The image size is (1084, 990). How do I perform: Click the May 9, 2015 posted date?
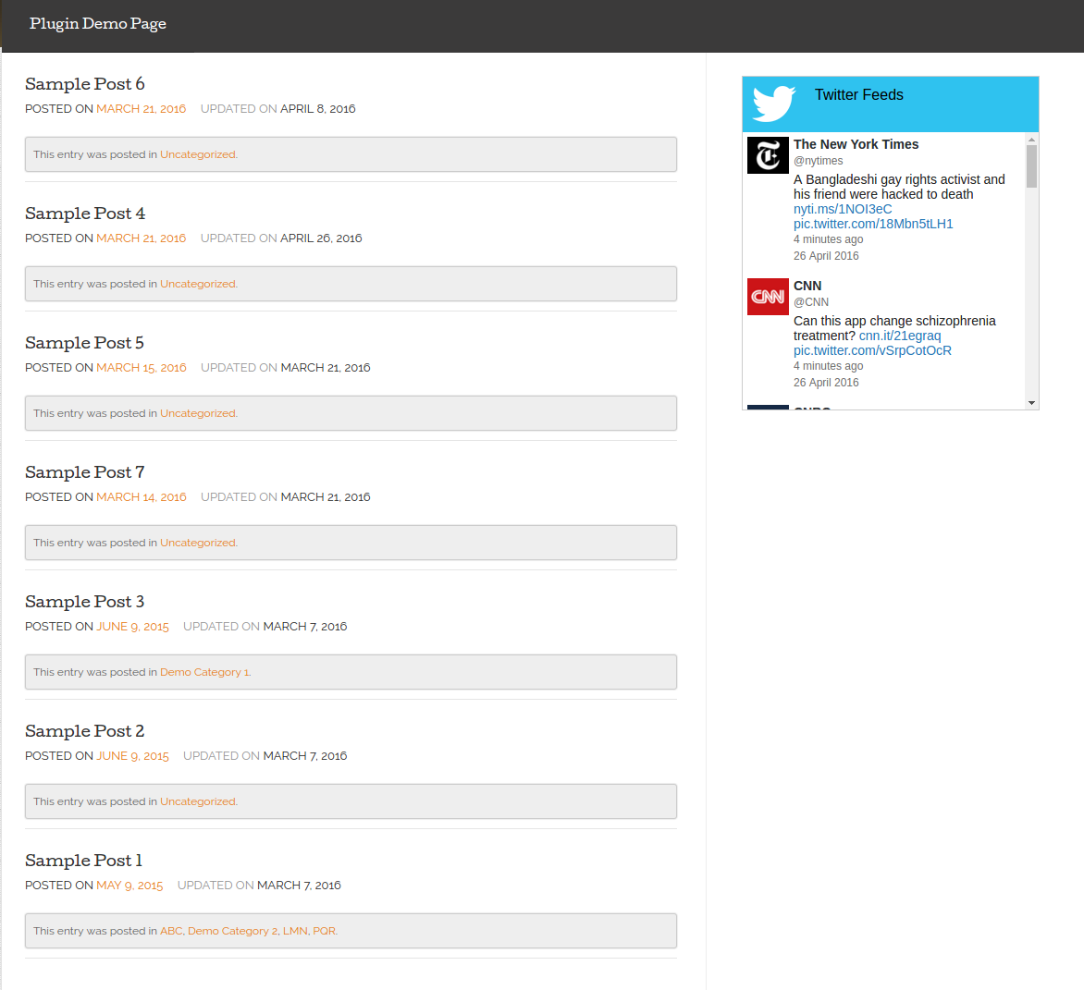pos(129,886)
